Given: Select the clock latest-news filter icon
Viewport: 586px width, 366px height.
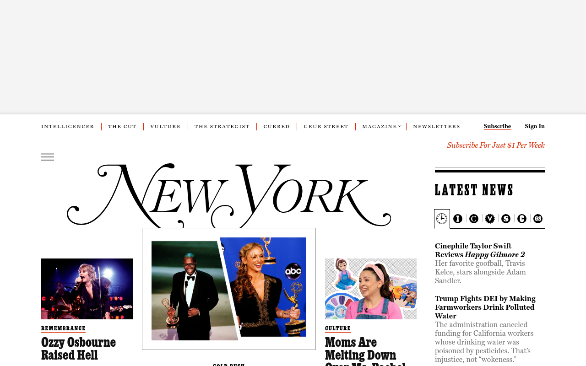Looking at the screenshot, I should (x=442, y=219).
